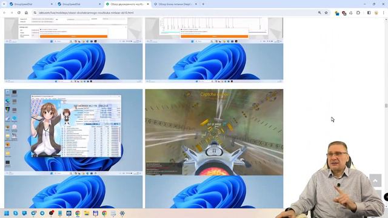Switch to the second GroupSpeedDial tab
Image resolution: width=388 pixels, height=218 pixels.
(79, 4)
